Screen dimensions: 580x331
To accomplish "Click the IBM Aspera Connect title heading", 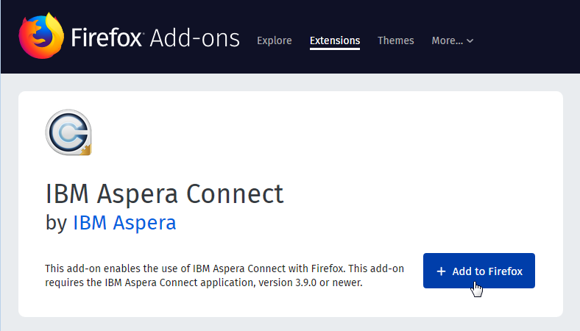I will coord(164,193).
